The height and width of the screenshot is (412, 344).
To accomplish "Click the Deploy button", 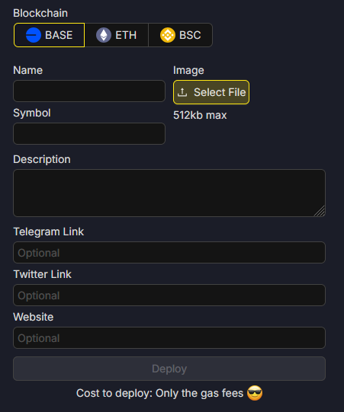I will coord(169,369).
